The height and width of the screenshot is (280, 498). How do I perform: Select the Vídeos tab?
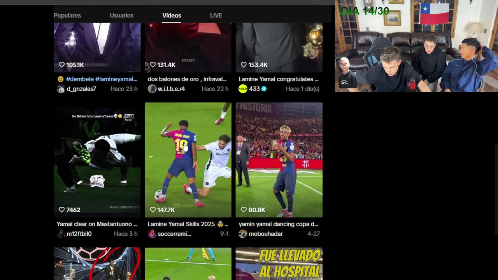[x=172, y=16]
